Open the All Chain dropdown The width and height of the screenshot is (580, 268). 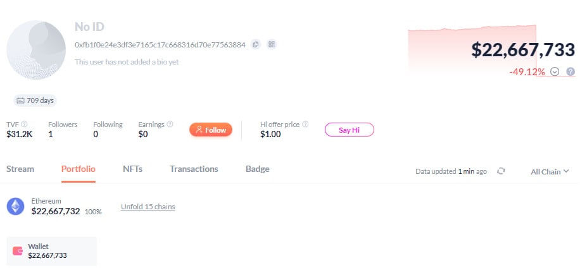tap(550, 171)
